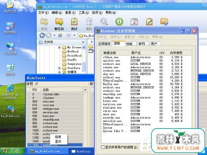Open ha_HideToolz archive desktop icon
The width and height of the screenshot is (207, 155).
[10, 111]
